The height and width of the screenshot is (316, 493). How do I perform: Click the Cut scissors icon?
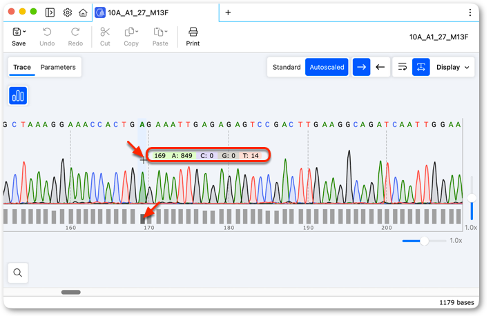click(105, 32)
